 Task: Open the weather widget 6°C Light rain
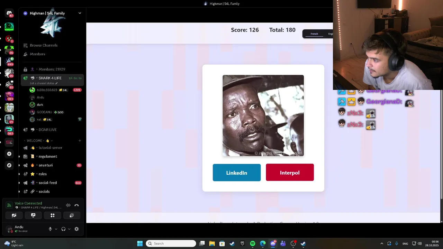(x=13, y=243)
